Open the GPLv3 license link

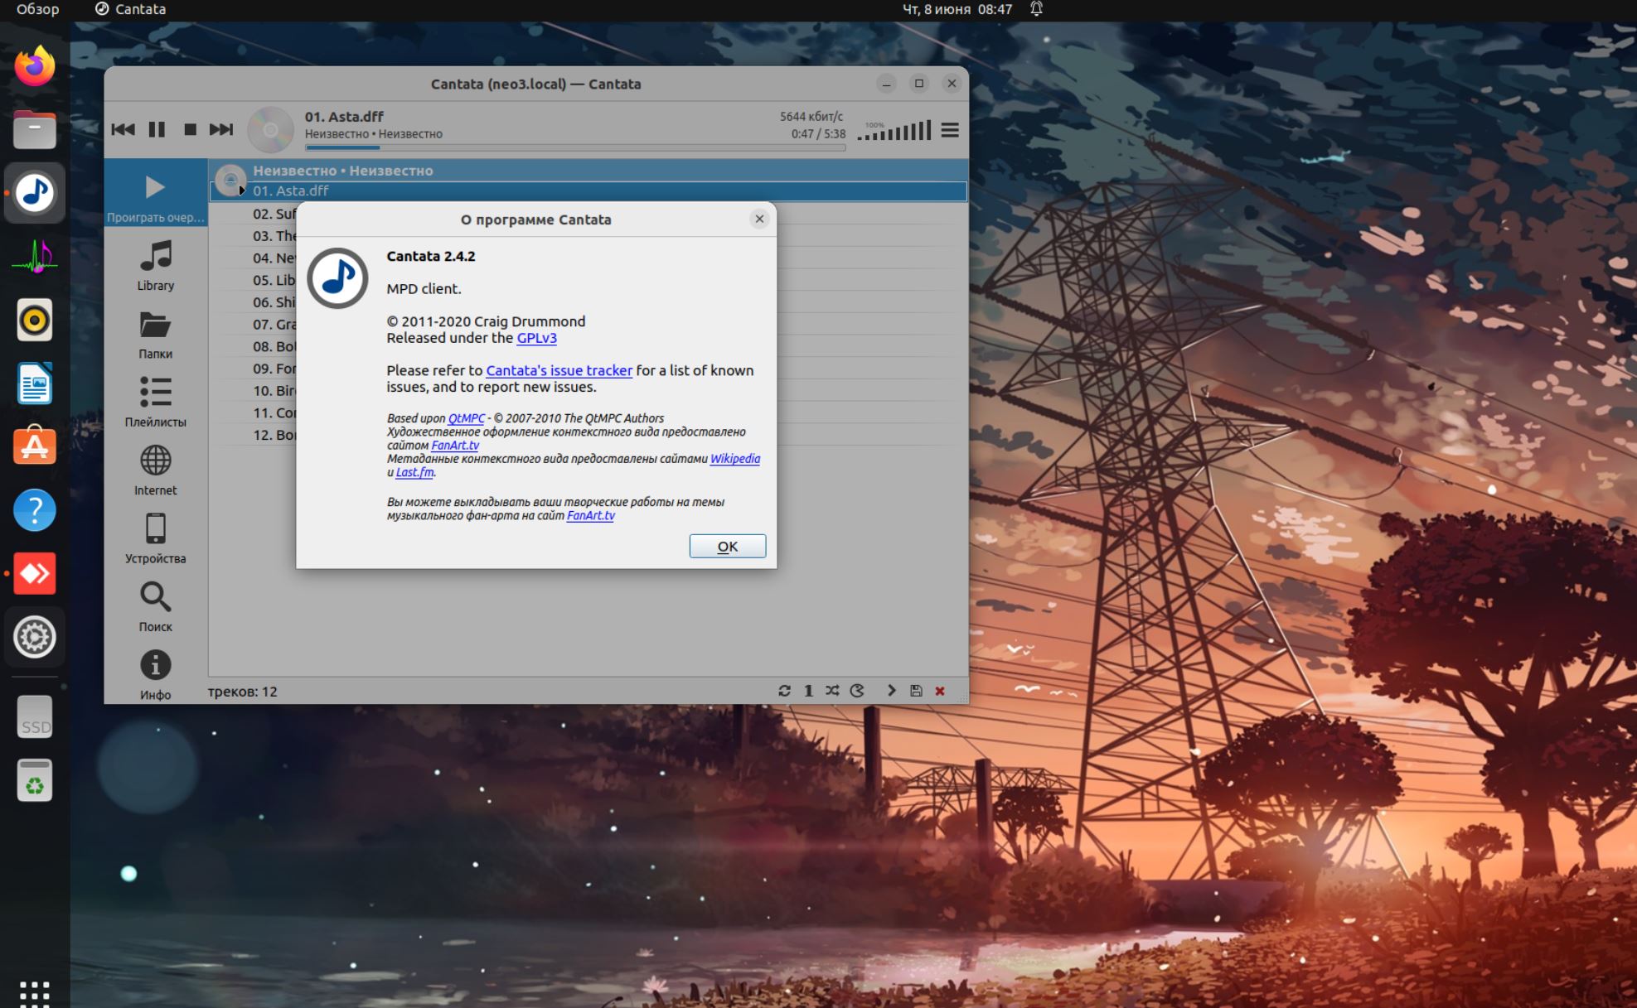click(x=536, y=338)
